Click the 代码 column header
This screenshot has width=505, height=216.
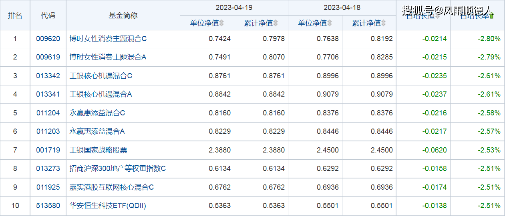[48, 15]
